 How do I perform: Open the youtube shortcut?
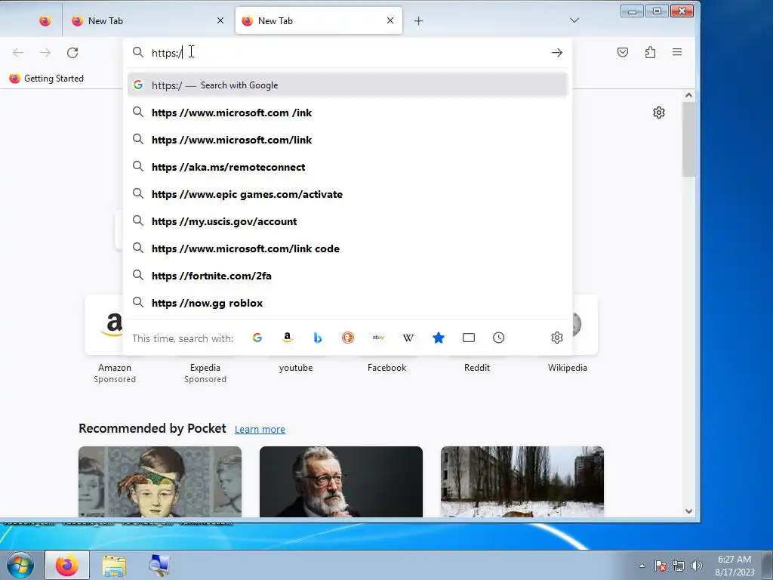tap(296, 368)
